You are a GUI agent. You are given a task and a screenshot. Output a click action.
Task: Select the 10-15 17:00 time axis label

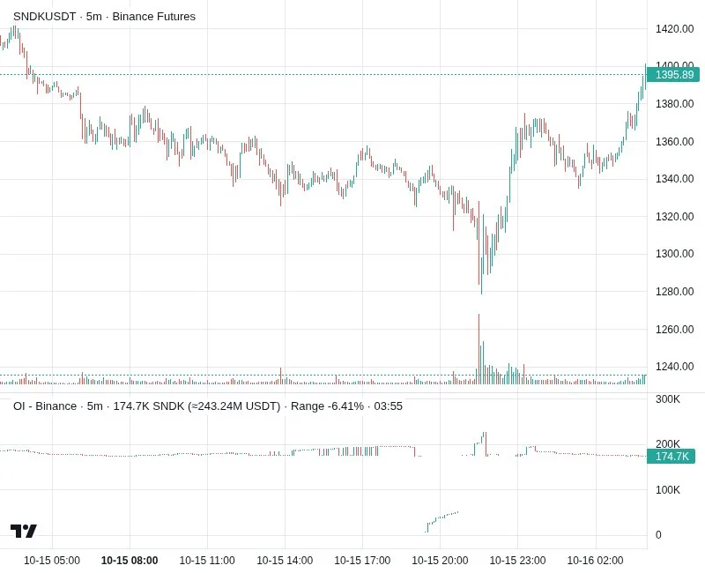tap(362, 561)
